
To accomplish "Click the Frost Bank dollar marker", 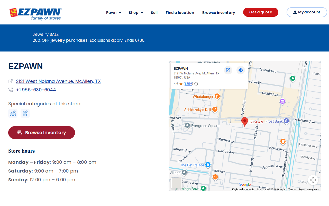I will [286, 121].
